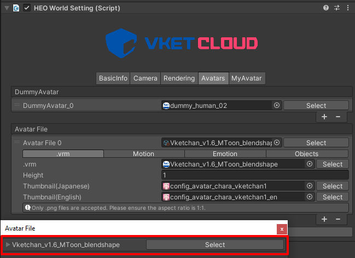Screen dimensions: 355x258
Task: Click Select button for DummyAvatar_0
Action: click(x=316, y=105)
